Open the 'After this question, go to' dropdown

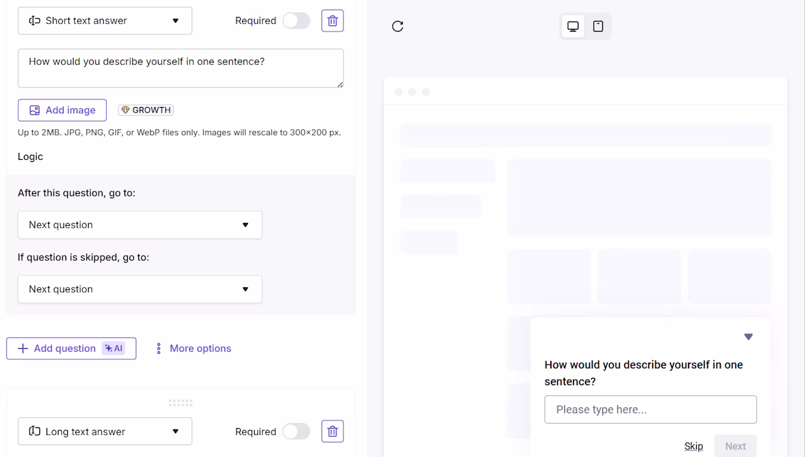[x=140, y=225]
